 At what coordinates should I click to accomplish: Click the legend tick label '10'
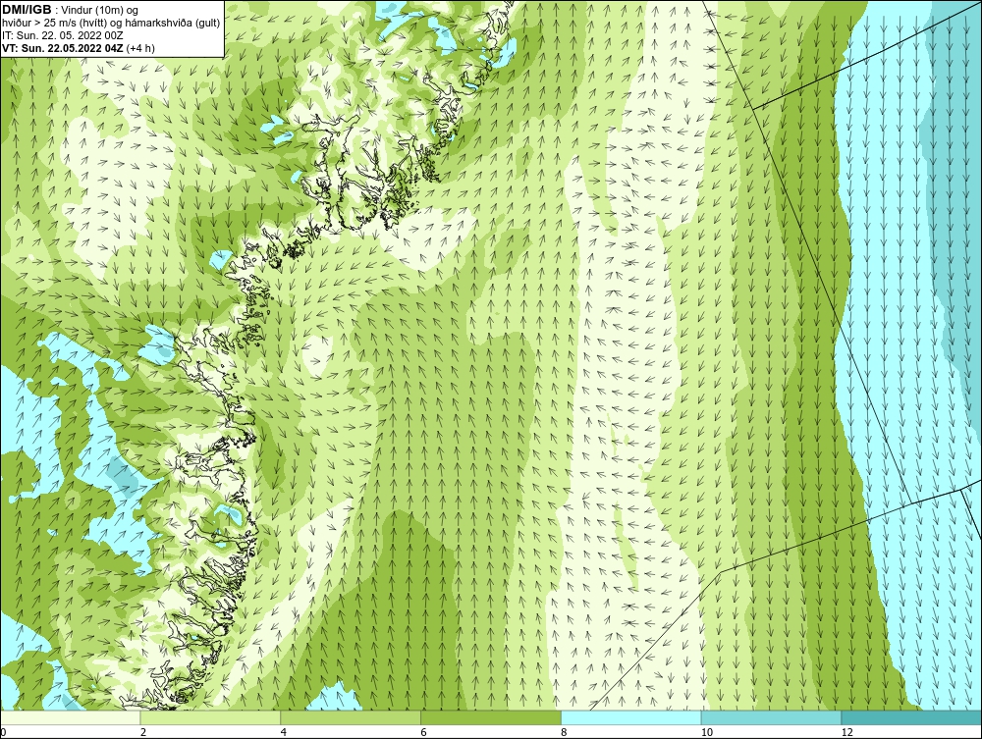tap(706, 732)
